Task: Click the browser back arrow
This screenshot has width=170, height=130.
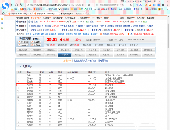Action: click(x=12, y=5)
